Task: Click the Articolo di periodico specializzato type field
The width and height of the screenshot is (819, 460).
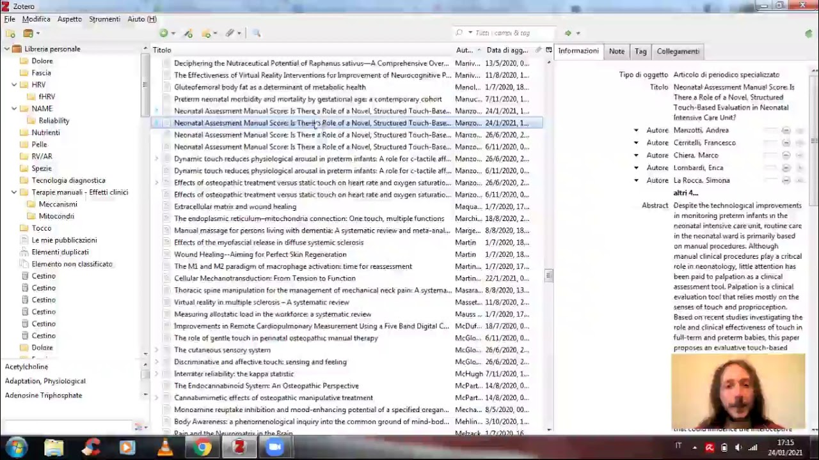Action: (x=726, y=75)
